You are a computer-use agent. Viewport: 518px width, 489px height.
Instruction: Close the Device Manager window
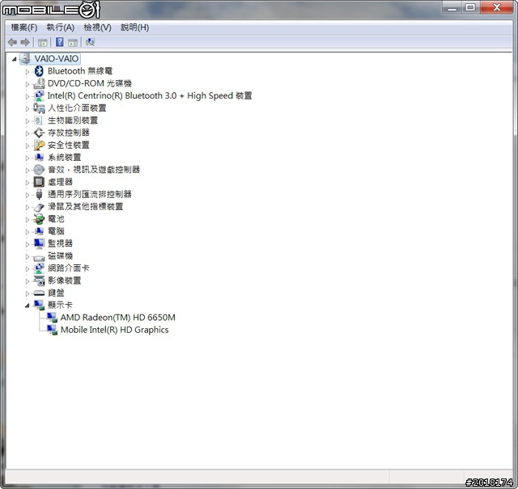click(x=496, y=7)
